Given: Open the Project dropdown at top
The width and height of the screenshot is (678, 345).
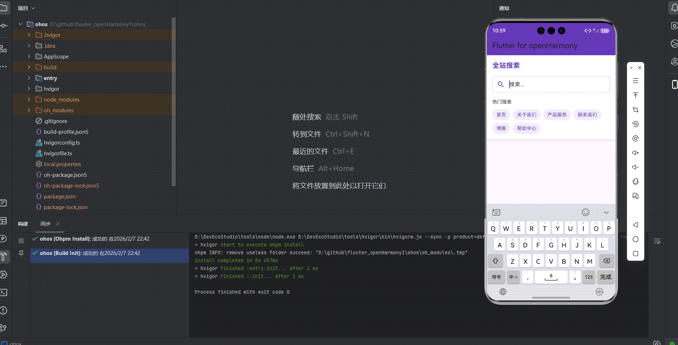Looking at the screenshot, I should (26, 8).
